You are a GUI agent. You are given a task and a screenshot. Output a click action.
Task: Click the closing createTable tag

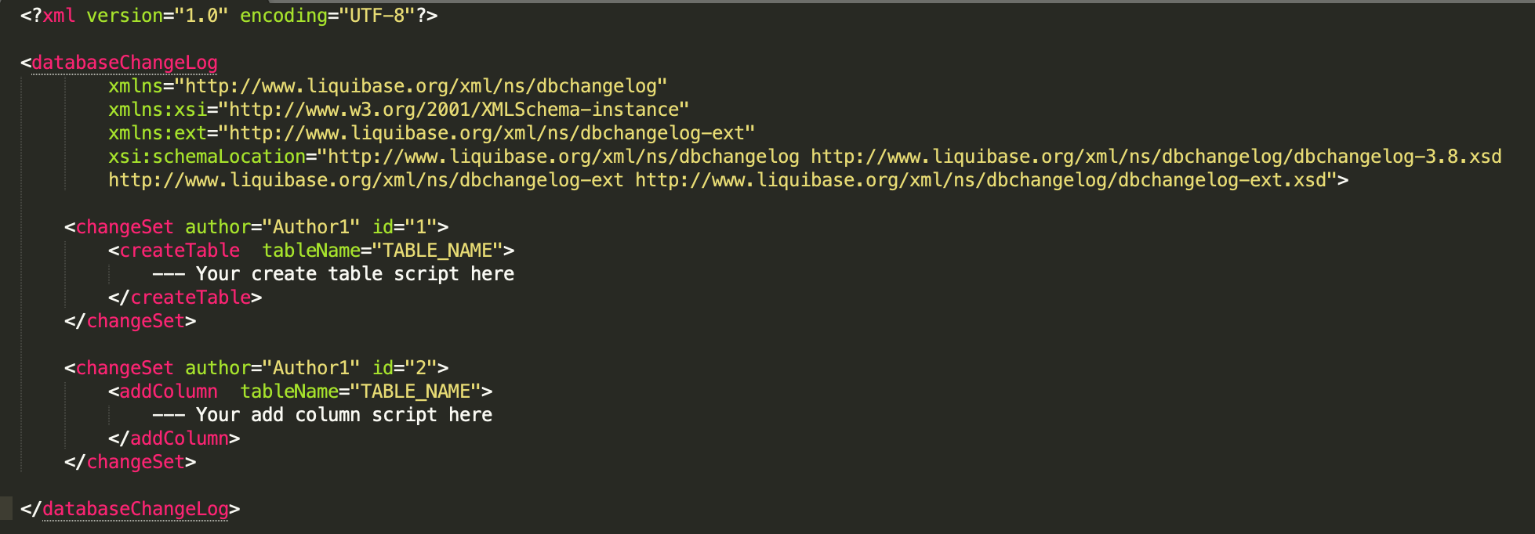click(185, 298)
